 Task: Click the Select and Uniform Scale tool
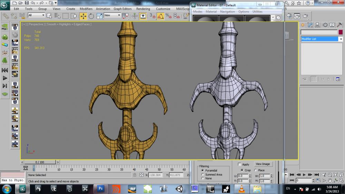(x=100, y=16)
